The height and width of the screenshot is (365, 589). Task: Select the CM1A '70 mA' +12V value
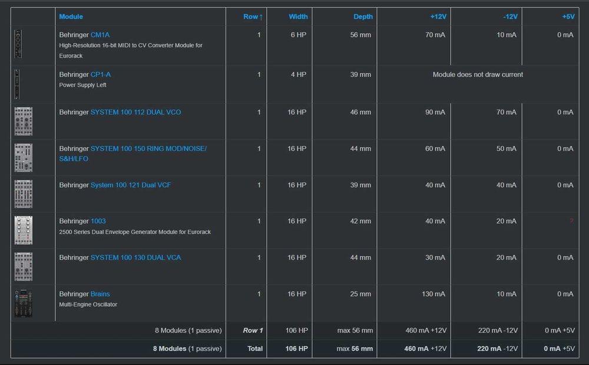(435, 35)
